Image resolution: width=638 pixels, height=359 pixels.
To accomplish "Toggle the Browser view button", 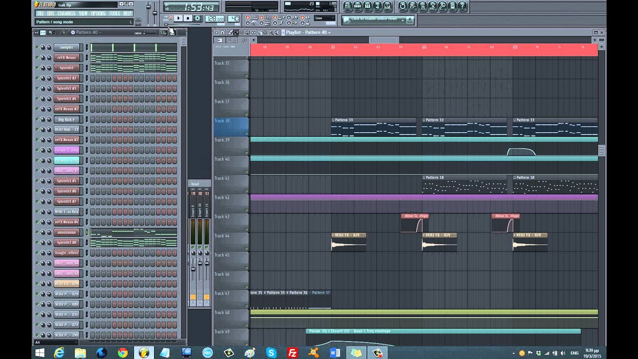I will tap(377, 6).
